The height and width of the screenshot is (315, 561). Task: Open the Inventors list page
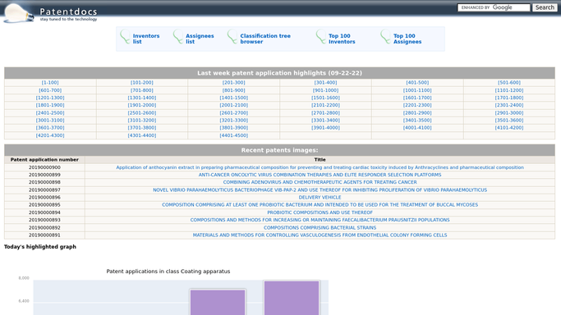point(146,39)
